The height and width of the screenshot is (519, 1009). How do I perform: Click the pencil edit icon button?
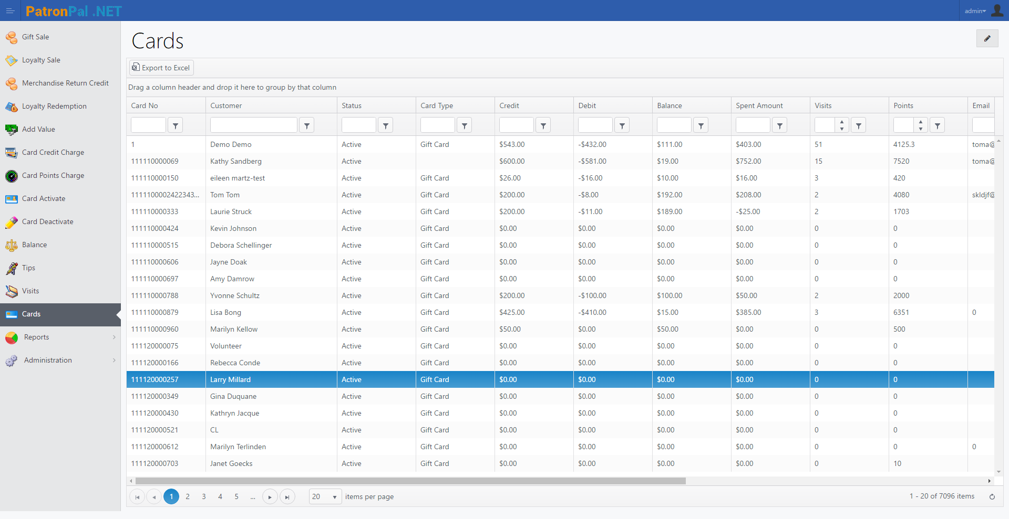point(987,38)
